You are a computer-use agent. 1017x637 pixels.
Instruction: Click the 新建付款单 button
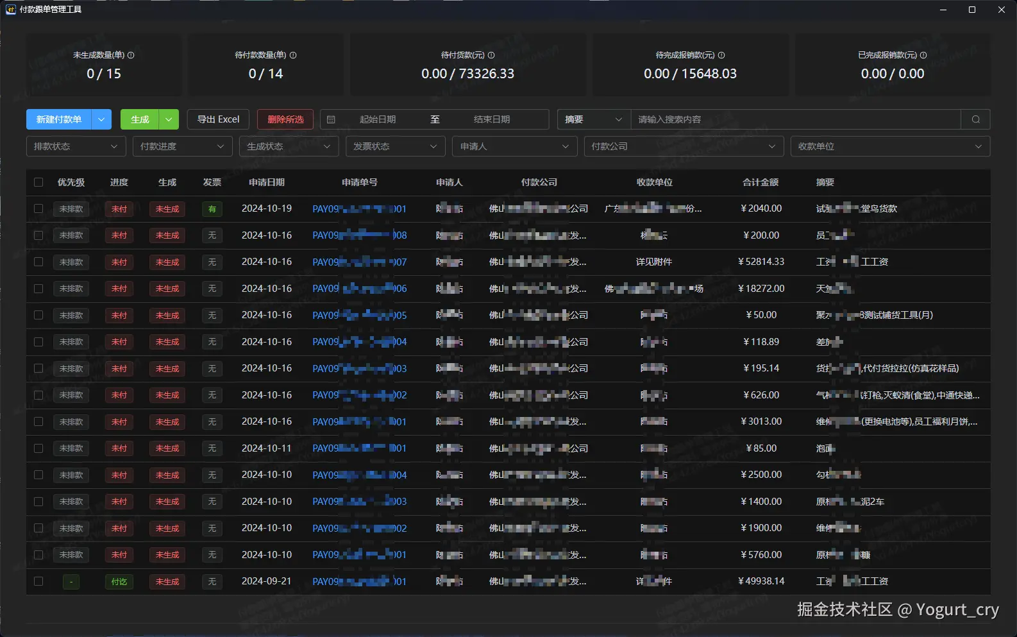(59, 119)
